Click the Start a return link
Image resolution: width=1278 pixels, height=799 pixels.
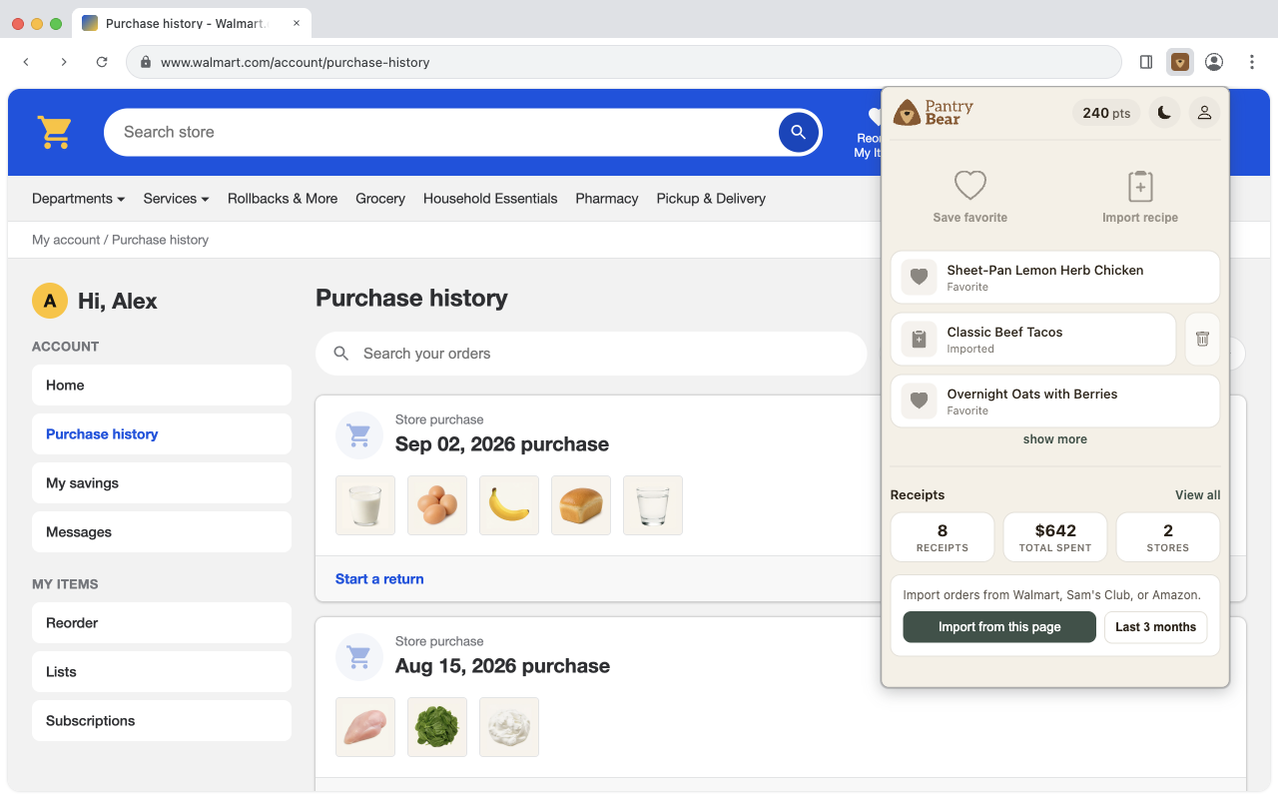pos(379,579)
